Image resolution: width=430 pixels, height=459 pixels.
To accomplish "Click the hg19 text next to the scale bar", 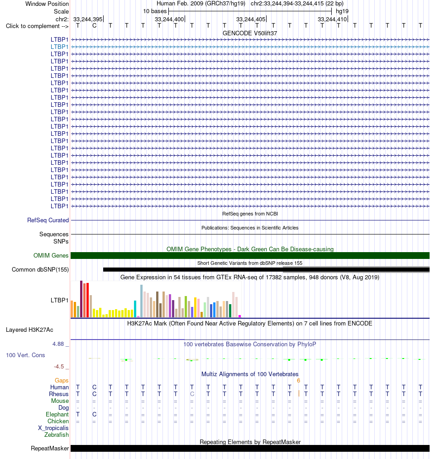I will click(342, 11).
